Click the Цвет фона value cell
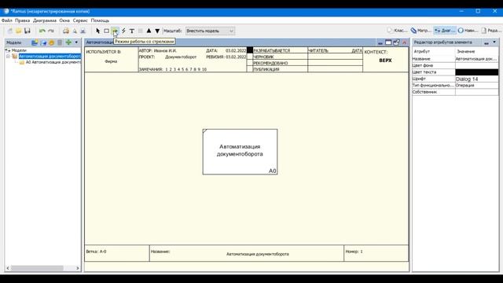The width and height of the screenshot is (503, 283). click(477, 65)
